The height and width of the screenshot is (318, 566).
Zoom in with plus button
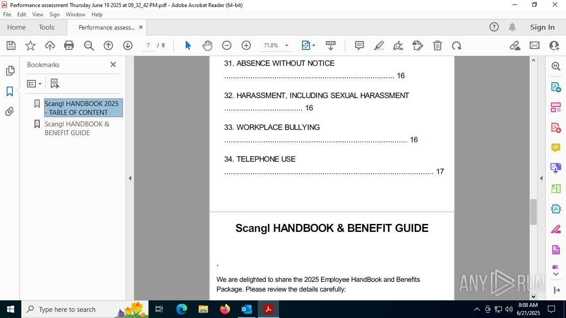(x=246, y=45)
